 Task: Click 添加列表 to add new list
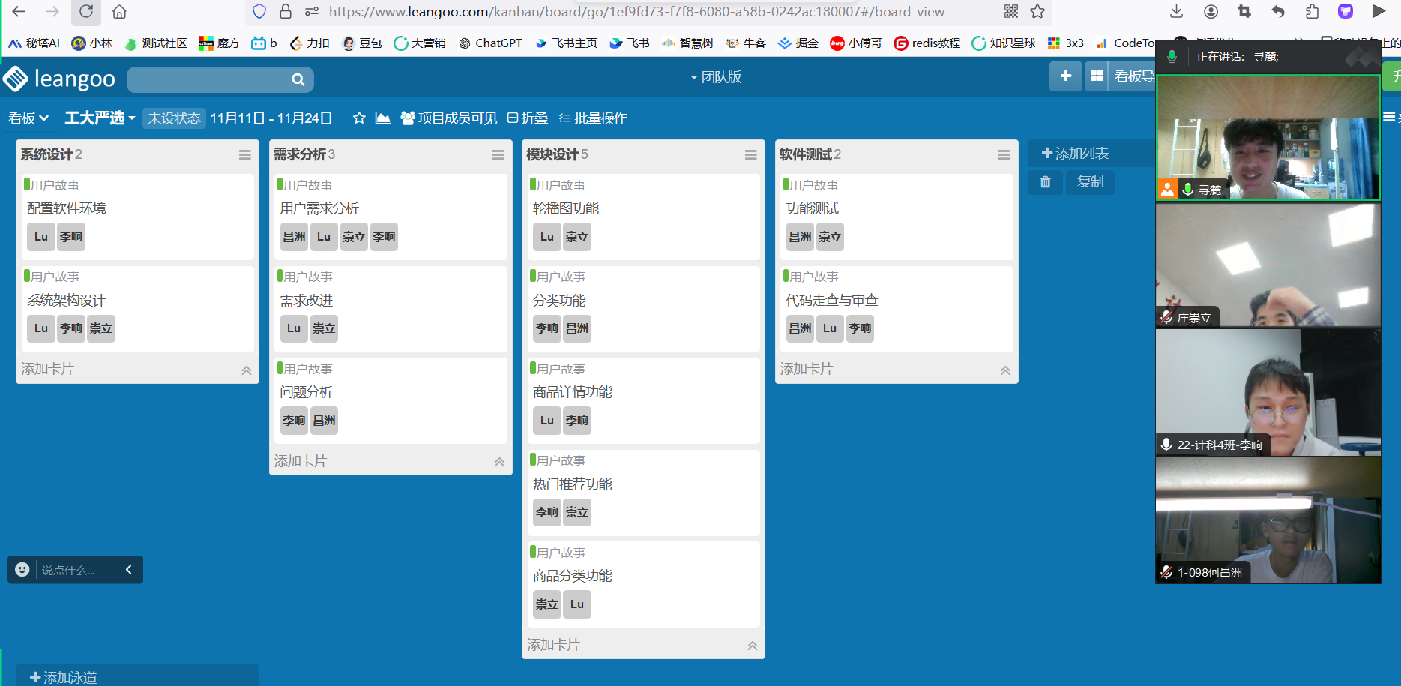[1075, 154]
